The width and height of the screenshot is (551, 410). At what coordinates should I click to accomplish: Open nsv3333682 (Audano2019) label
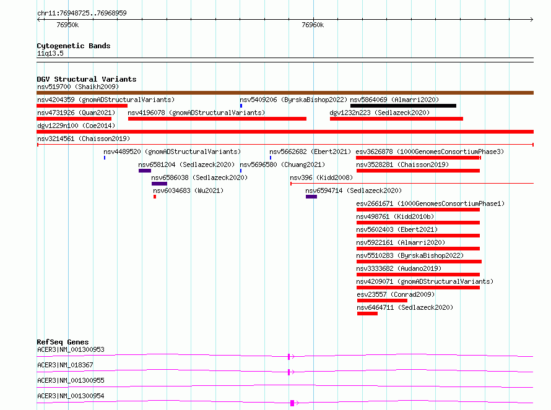tap(399, 268)
